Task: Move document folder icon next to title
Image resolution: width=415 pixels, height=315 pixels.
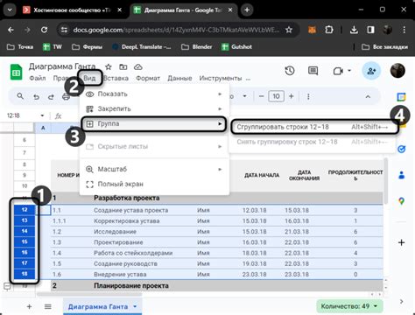Action: point(123,67)
